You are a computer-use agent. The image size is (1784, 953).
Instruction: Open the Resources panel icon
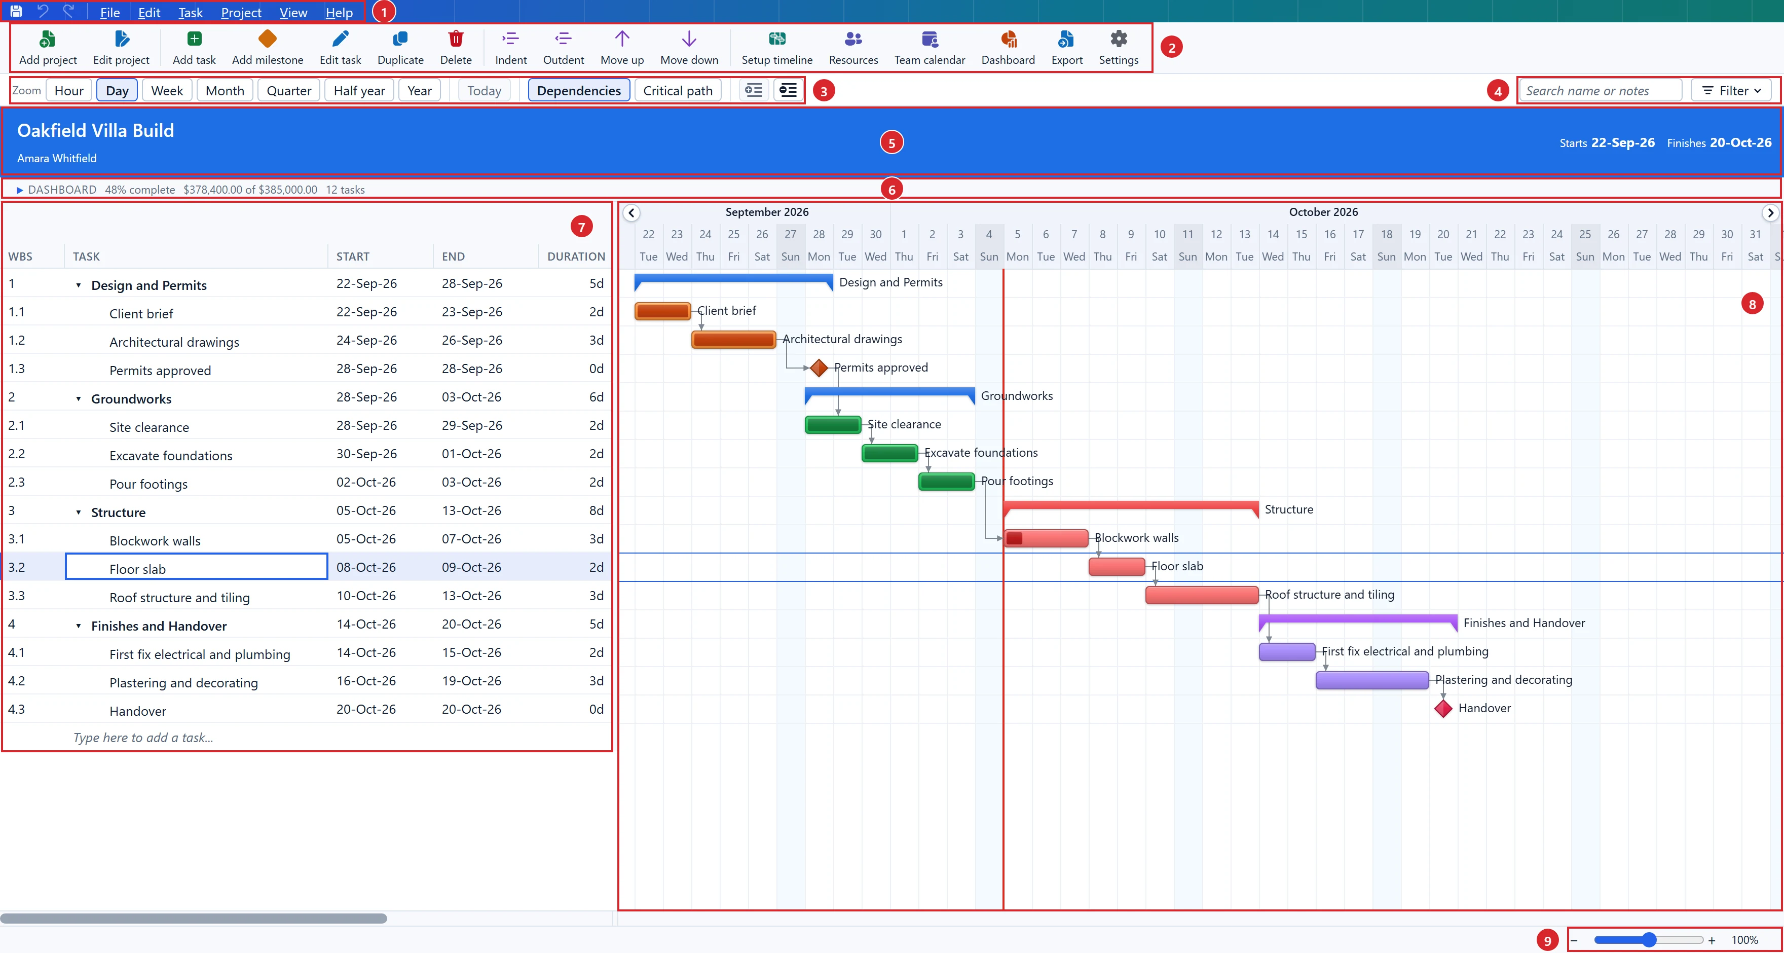(853, 39)
